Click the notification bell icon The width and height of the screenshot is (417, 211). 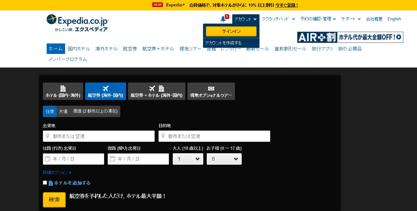tap(223, 19)
